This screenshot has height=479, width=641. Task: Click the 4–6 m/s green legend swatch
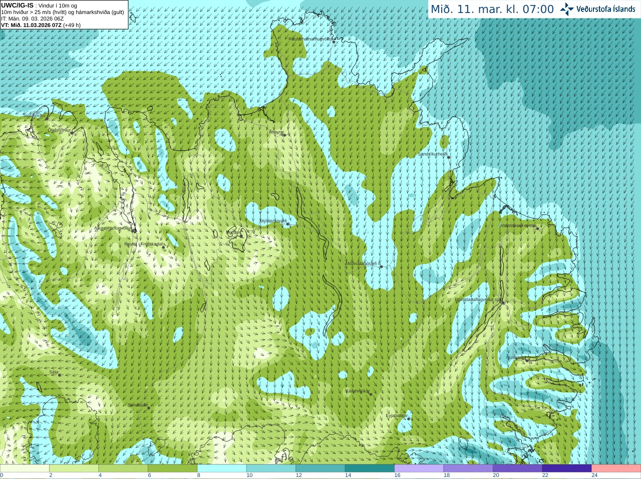point(123,468)
